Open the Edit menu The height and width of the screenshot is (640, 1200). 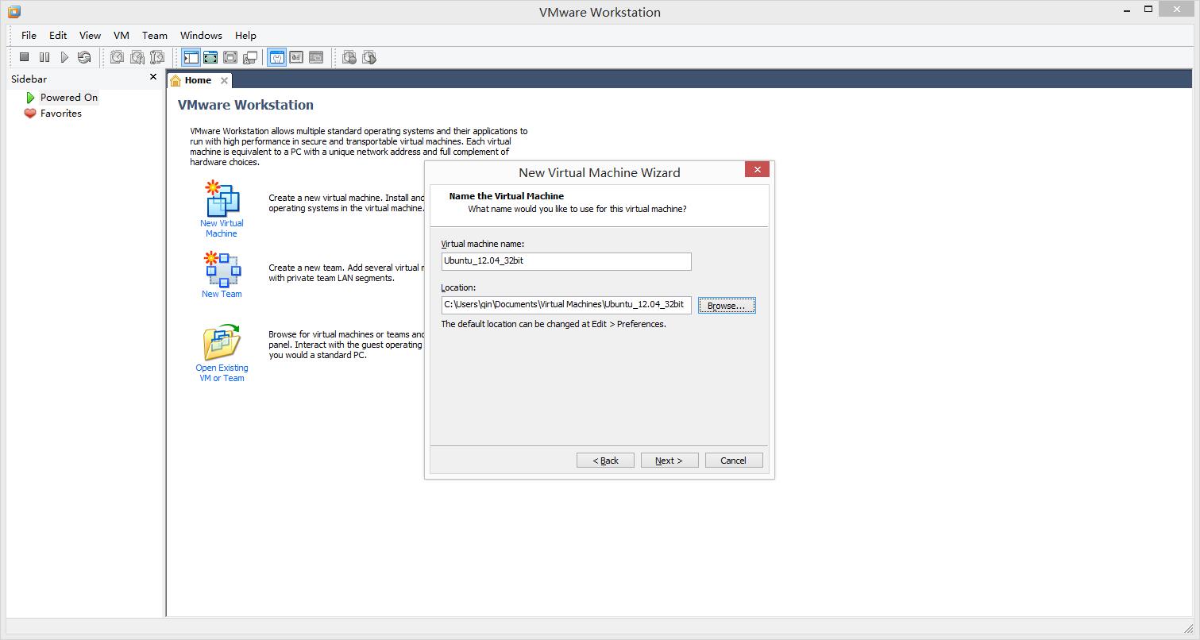58,35
